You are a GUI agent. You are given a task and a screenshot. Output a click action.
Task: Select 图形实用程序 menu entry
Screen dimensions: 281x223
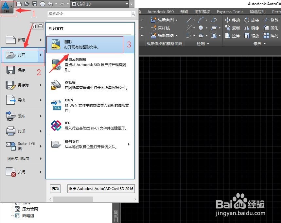[23, 159]
